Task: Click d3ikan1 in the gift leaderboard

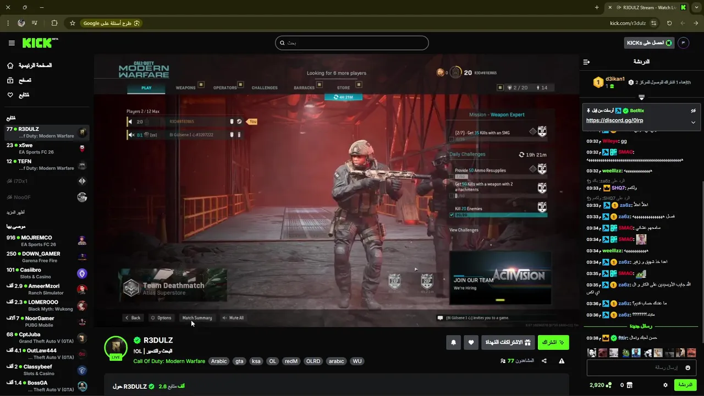Action: [615, 79]
